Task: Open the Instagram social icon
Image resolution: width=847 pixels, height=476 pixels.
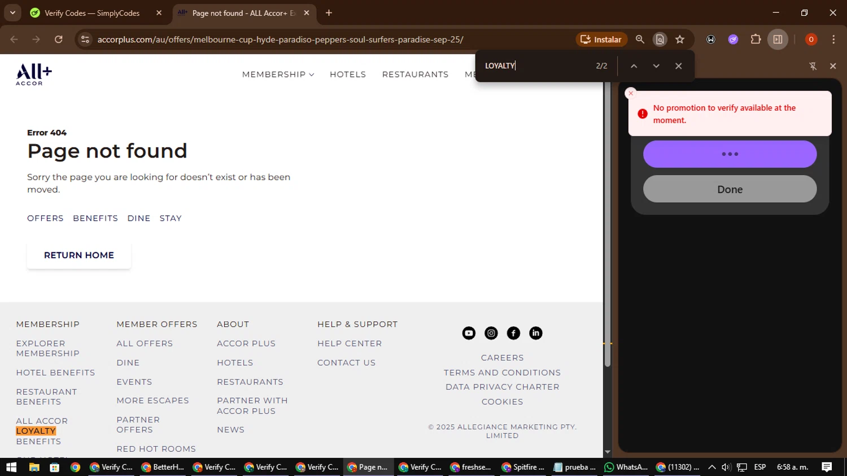Action: [491, 333]
